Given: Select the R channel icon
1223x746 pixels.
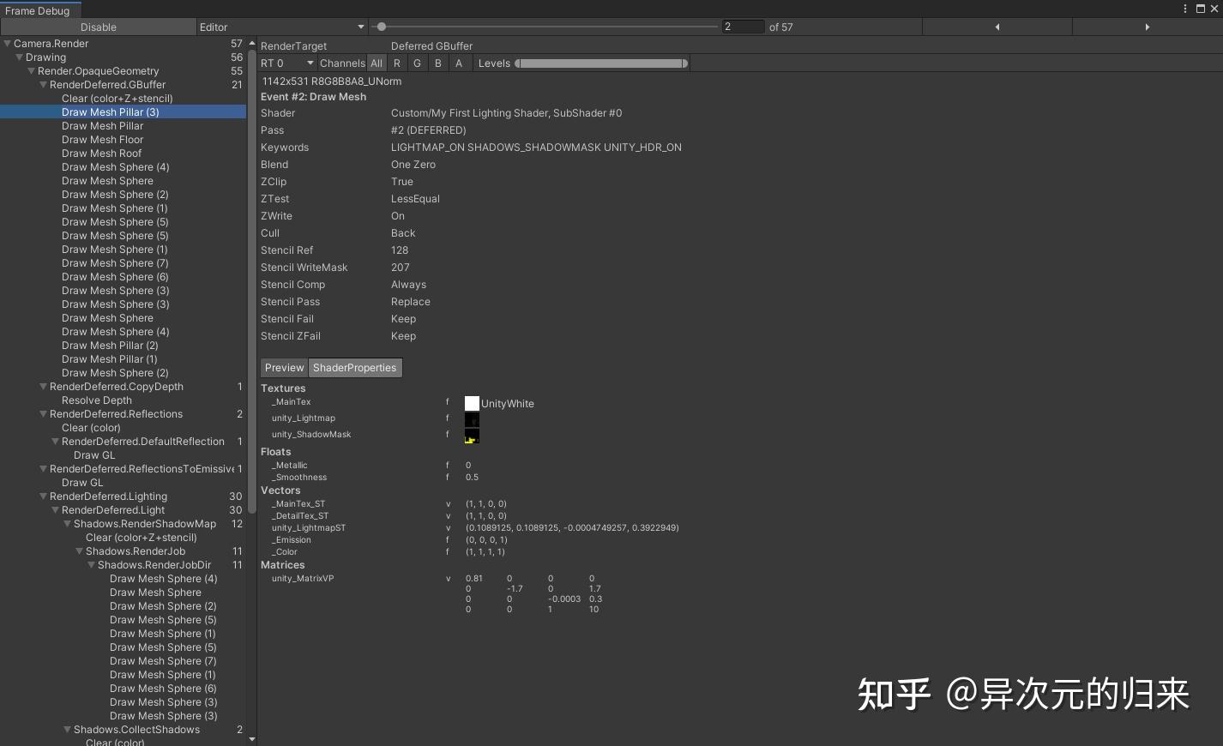Looking at the screenshot, I should coord(396,63).
